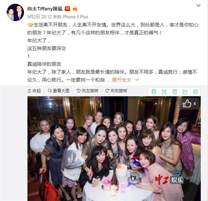Open 向太Tiffany陳嵐 profile name link
The width and height of the screenshot is (208, 201).
tap(45, 9)
